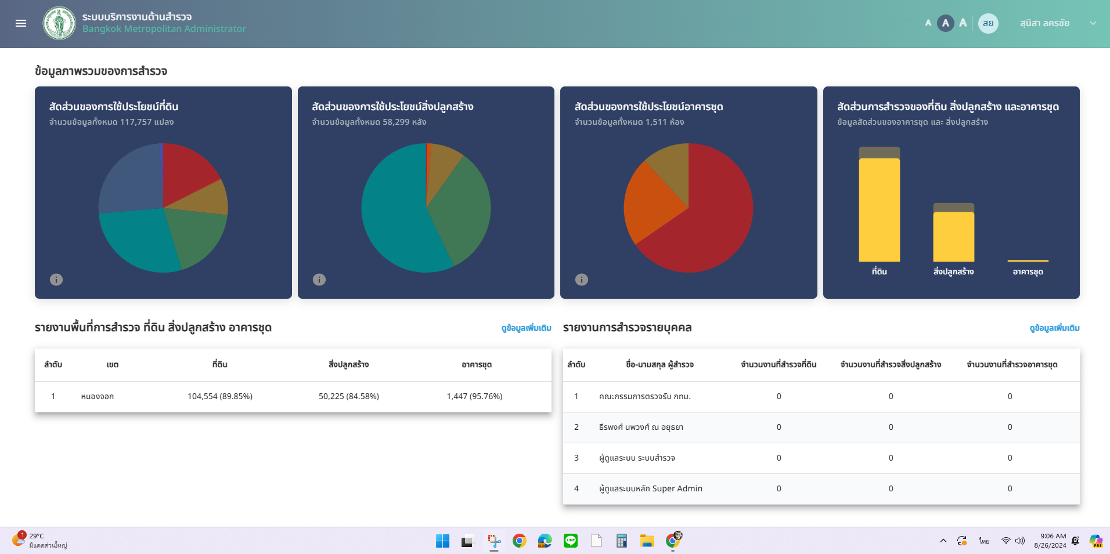Screen dimensions: 1110x554
Task: Click the ที่ดิน column header
Action: click(219, 364)
